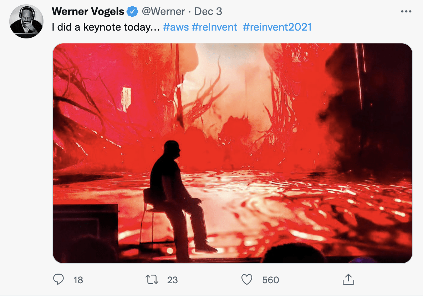Click the retweet count 23
Image resolution: width=423 pixels, height=296 pixels.
click(x=172, y=280)
